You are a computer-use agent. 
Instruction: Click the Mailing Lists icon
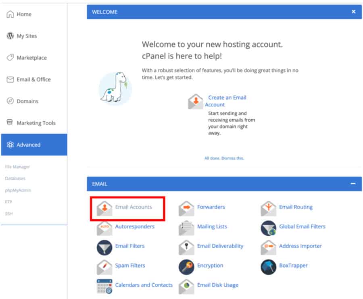point(186,228)
